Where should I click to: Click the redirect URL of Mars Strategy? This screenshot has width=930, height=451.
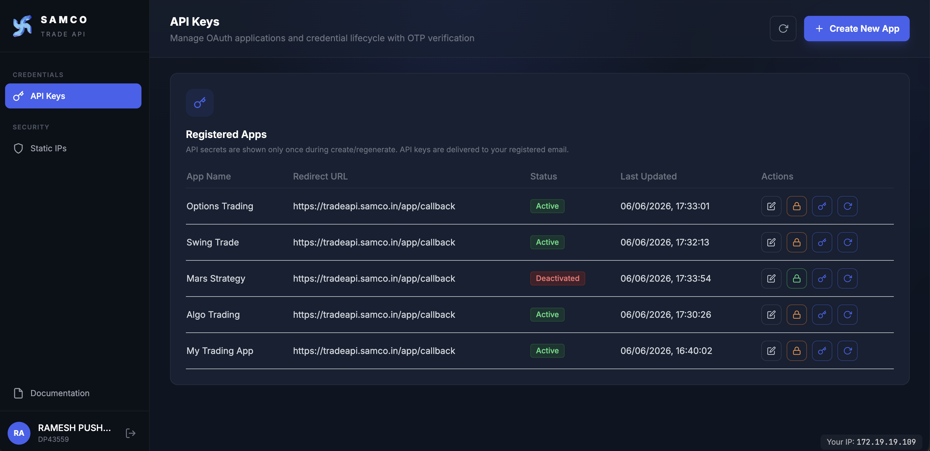374,278
